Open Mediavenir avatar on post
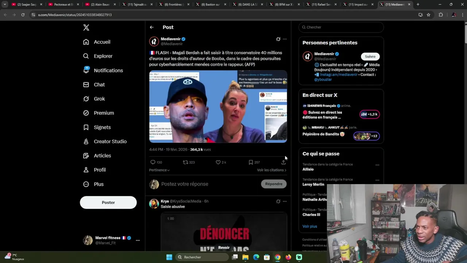467x263 pixels. 154,42
